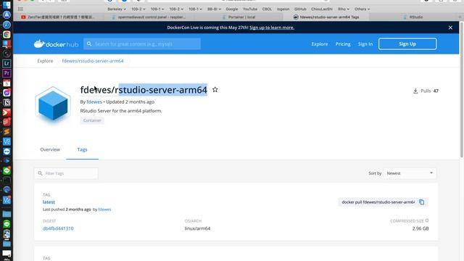Click fdewes link in Last pushed line
Screen dimensions: 464x261
click(104, 210)
